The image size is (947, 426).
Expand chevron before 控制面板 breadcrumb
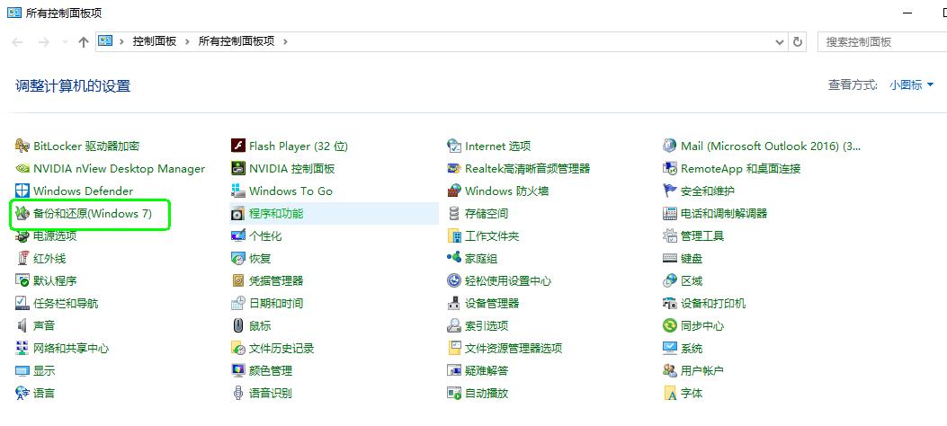[x=122, y=41]
